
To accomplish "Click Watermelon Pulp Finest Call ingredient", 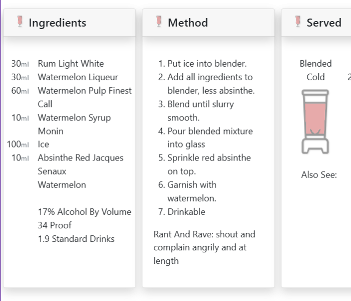I will click(84, 91).
